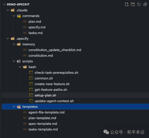Click shell icon beside setup-plan.sh
This screenshot has width=149, height=138.
(31, 95)
